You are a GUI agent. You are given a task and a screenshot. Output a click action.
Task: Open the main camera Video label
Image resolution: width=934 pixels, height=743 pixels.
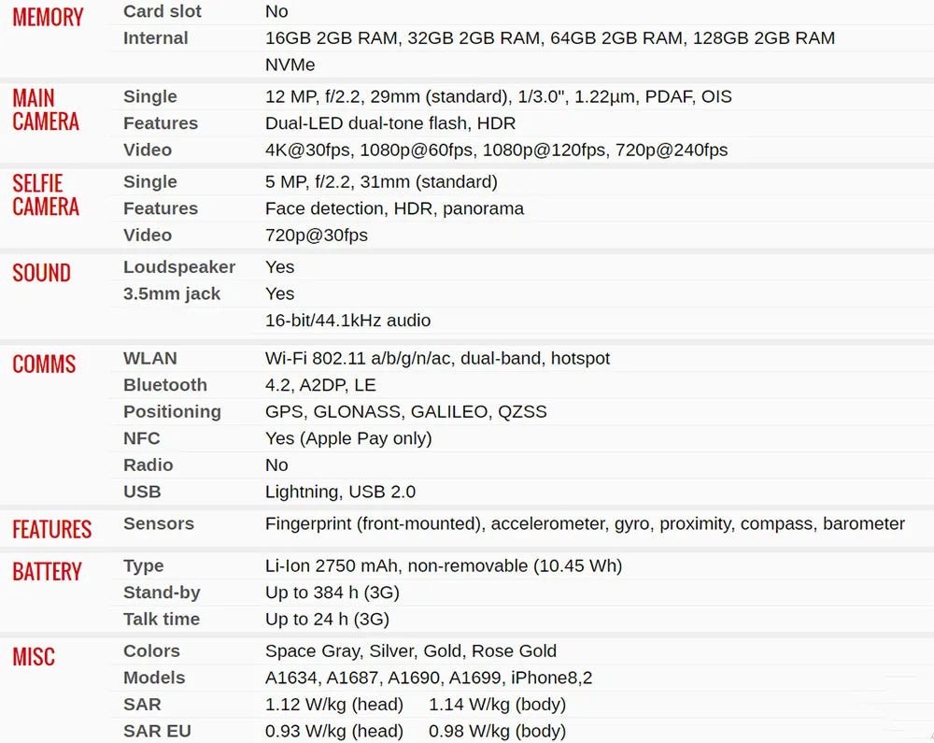point(148,150)
